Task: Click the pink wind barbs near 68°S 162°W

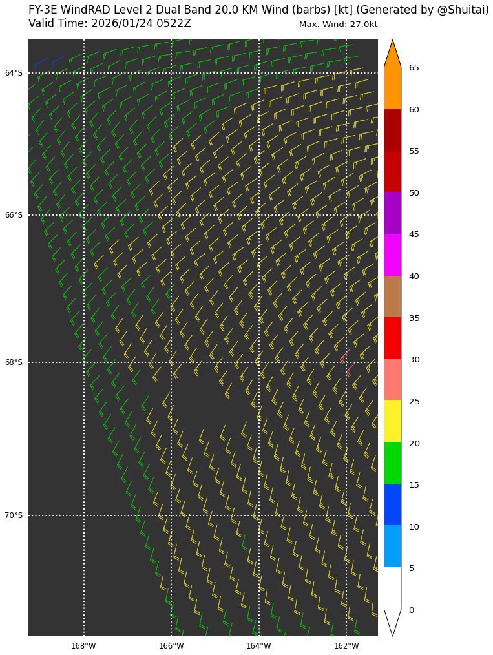Action: tap(347, 362)
